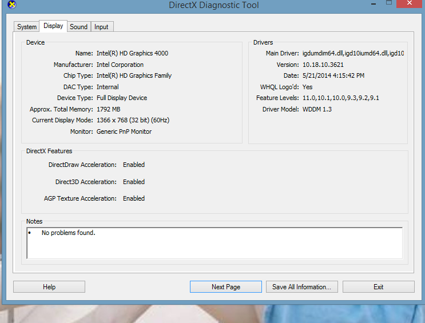425x323 pixels.
Task: Click the 'Intel(R) HD Graphics Family' chip type
Action: pos(134,75)
